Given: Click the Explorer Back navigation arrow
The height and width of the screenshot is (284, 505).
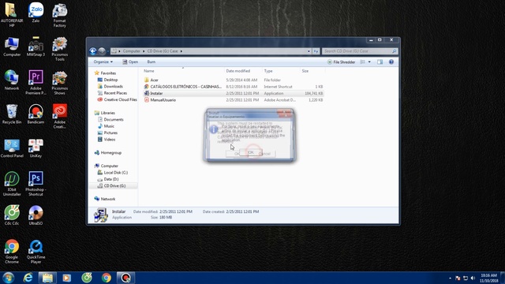Looking at the screenshot, I should tap(93, 50).
